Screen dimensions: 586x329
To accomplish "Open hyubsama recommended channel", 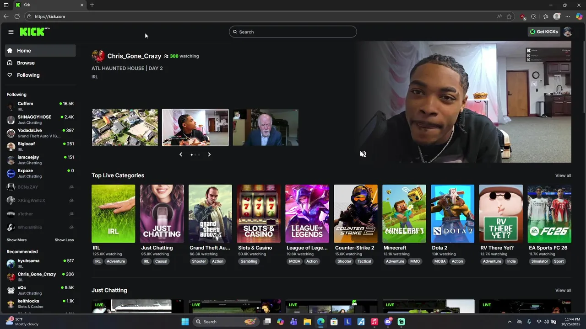I will pos(40,264).
